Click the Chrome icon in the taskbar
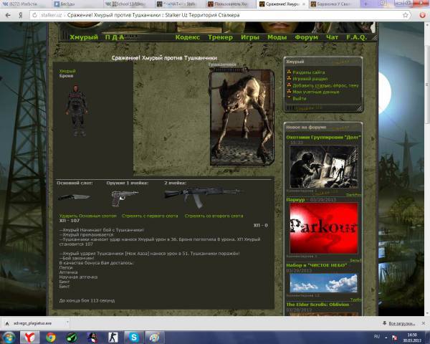430x344 pixels. pyautogui.click(x=51, y=336)
